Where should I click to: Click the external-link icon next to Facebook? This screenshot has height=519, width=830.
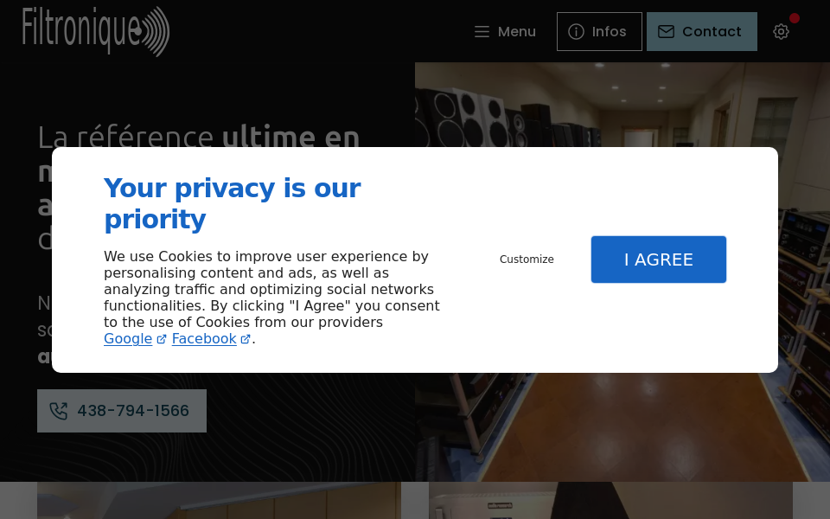pyautogui.click(x=245, y=339)
